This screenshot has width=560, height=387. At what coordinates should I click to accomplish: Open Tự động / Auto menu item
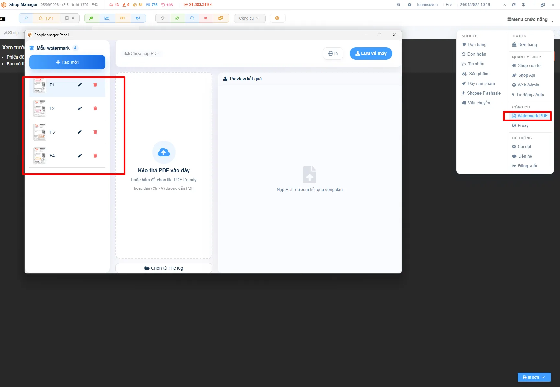pyautogui.click(x=528, y=95)
